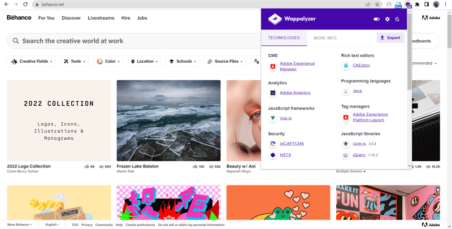
Task: Bookmark this page with the star icon
Action: coord(377,5)
